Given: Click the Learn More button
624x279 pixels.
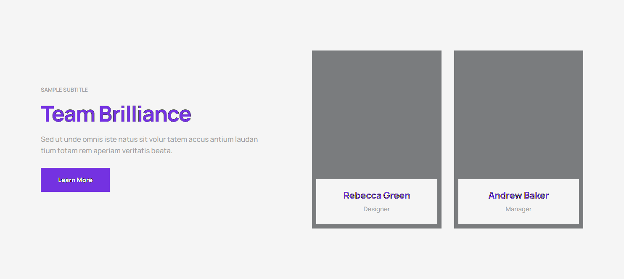Looking at the screenshot, I should pyautogui.click(x=75, y=180).
